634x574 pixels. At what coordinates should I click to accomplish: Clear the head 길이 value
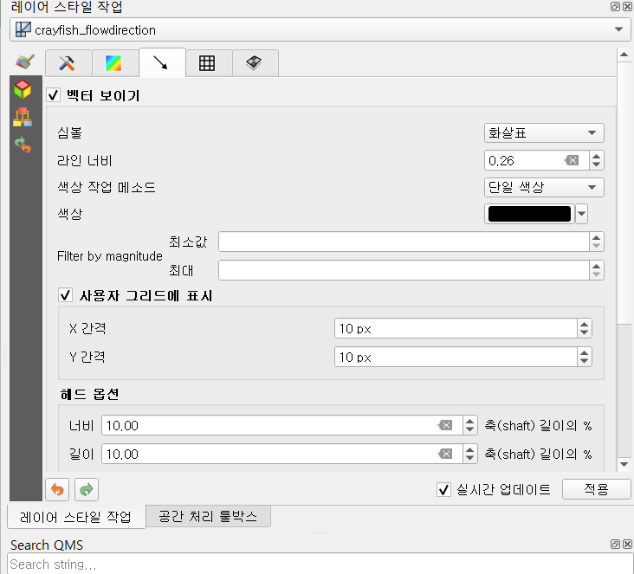(445, 454)
